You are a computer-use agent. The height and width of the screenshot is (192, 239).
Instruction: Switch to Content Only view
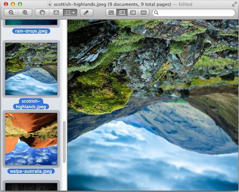111,13
